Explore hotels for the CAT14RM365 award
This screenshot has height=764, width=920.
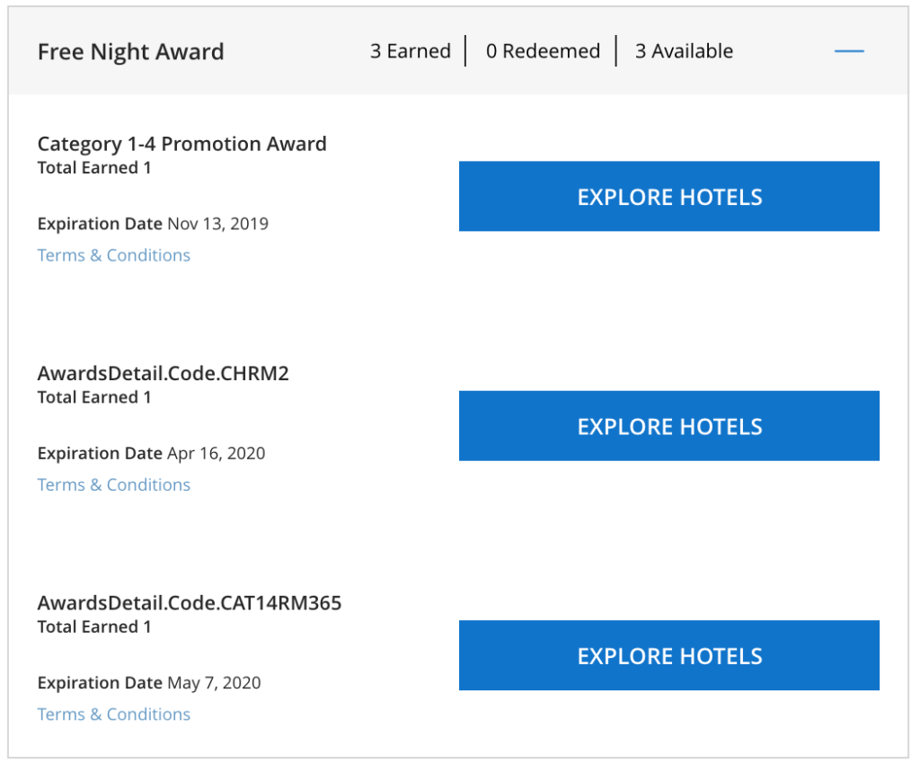tap(669, 655)
